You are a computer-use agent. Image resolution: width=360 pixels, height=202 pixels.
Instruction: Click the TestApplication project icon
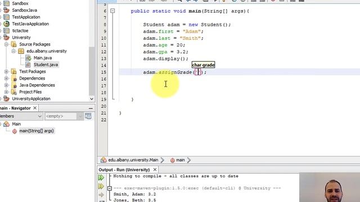click(7, 17)
